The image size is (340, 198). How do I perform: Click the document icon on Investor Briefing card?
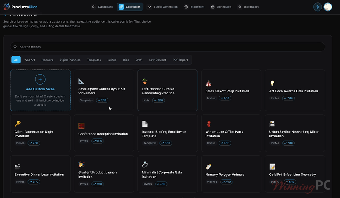point(145,124)
